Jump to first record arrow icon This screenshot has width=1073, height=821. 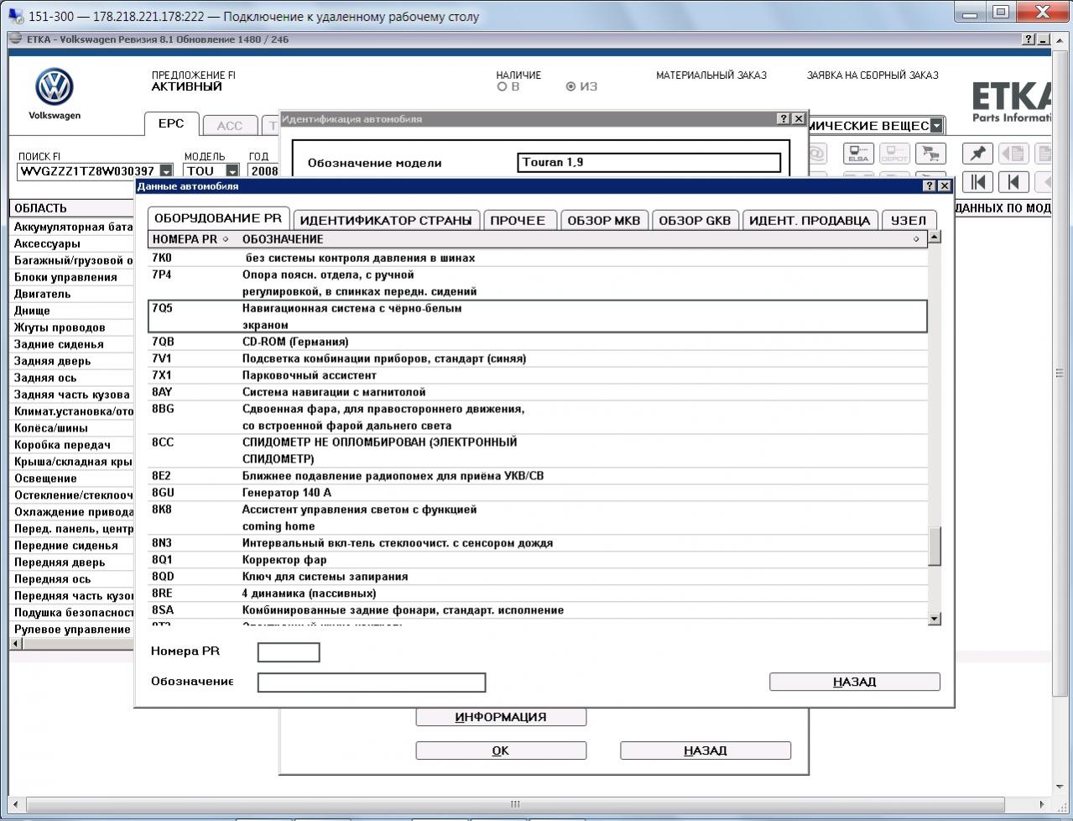click(978, 181)
